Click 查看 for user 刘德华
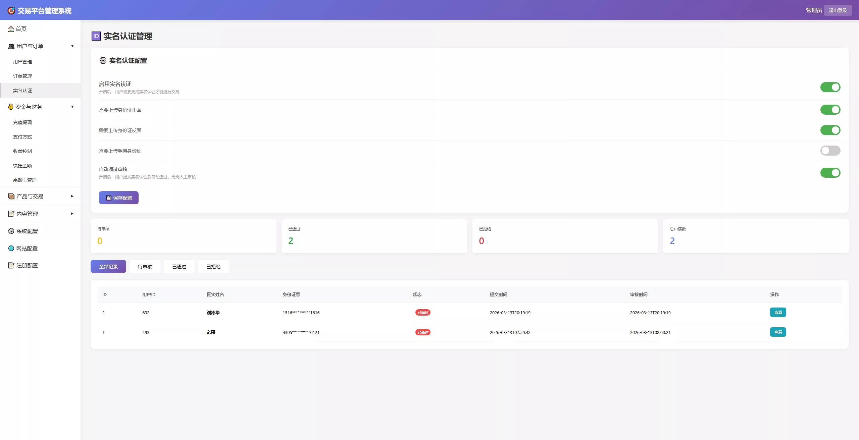The image size is (859, 440). click(777, 313)
